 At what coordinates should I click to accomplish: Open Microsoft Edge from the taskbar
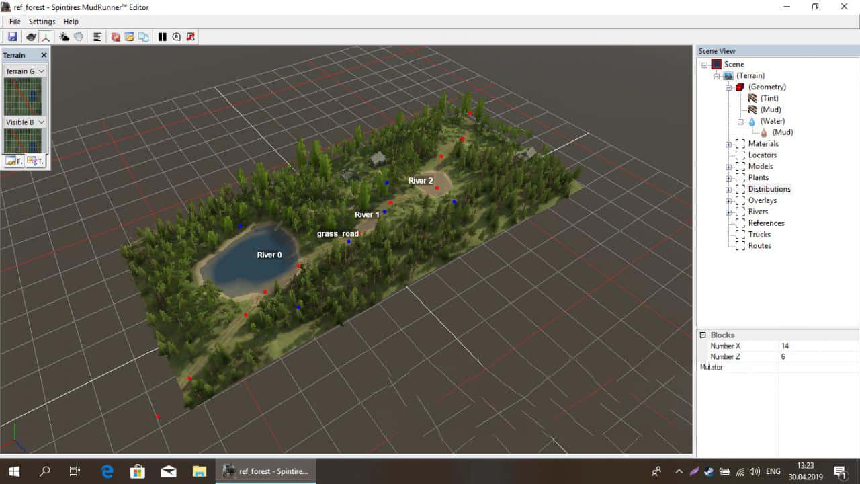[107, 471]
